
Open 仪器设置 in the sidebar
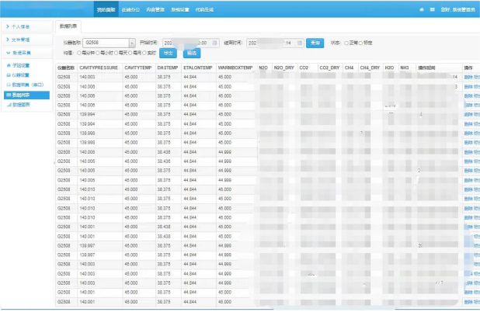22,75
